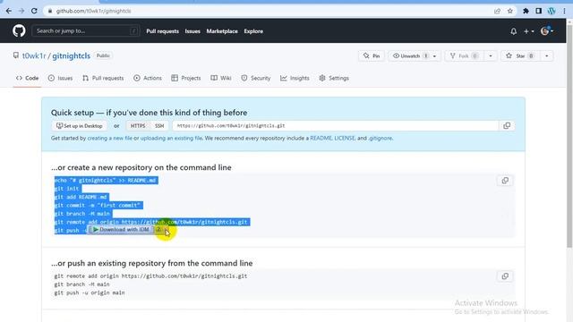Viewport: 573px width, 322px height.
Task: Switch to the Issues tab
Action: [61, 78]
